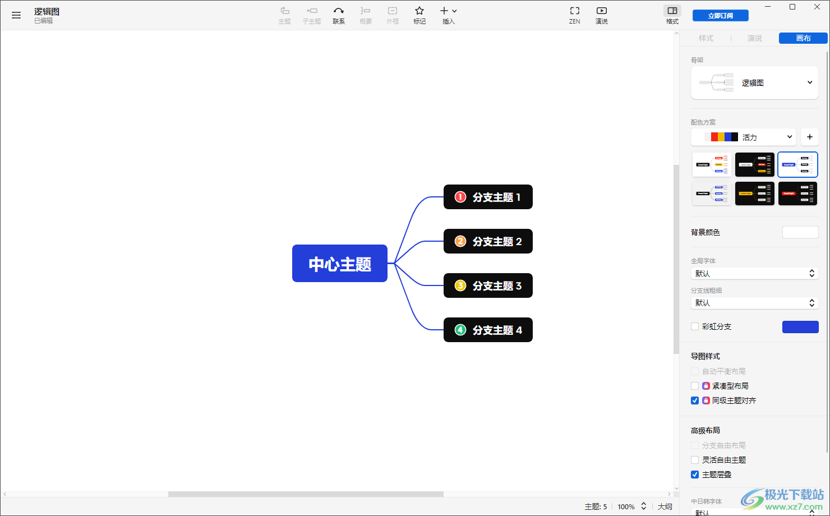
Task: Select the node 分支主题 4
Action: point(488,330)
